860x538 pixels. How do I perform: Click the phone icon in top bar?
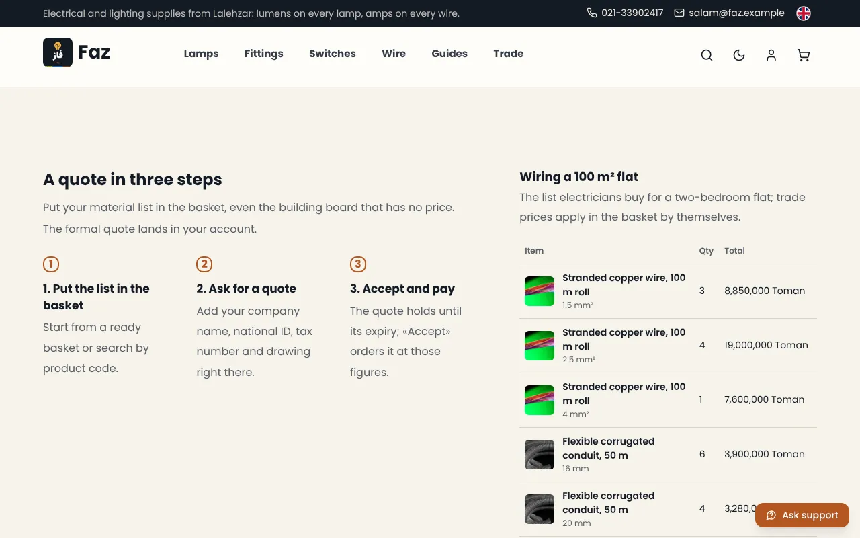pyautogui.click(x=592, y=13)
